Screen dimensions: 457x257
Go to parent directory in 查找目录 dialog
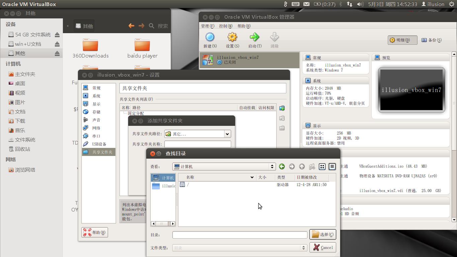coord(302,166)
